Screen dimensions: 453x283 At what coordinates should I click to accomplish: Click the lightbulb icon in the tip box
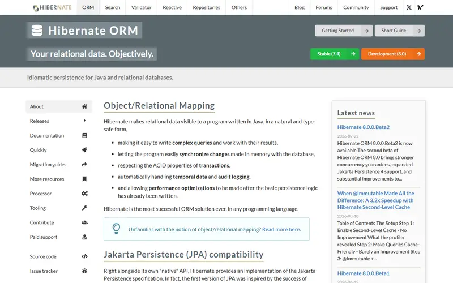pyautogui.click(x=116, y=229)
